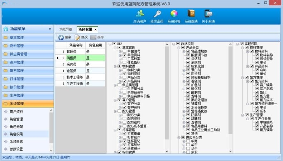Image resolution: width=283 pixels, height=161 pixels.
Task: Collapse the 生产作业单 tree node
Action: click(x=248, y=119)
